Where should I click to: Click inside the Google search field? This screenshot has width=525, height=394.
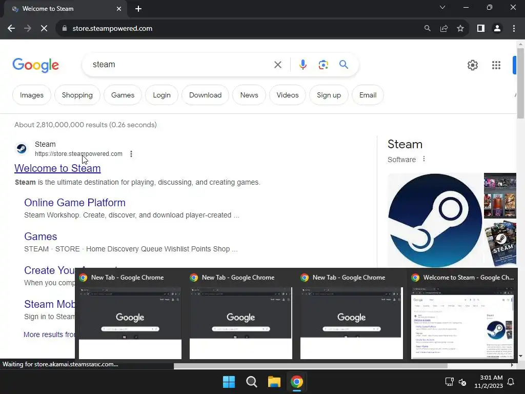point(181,64)
